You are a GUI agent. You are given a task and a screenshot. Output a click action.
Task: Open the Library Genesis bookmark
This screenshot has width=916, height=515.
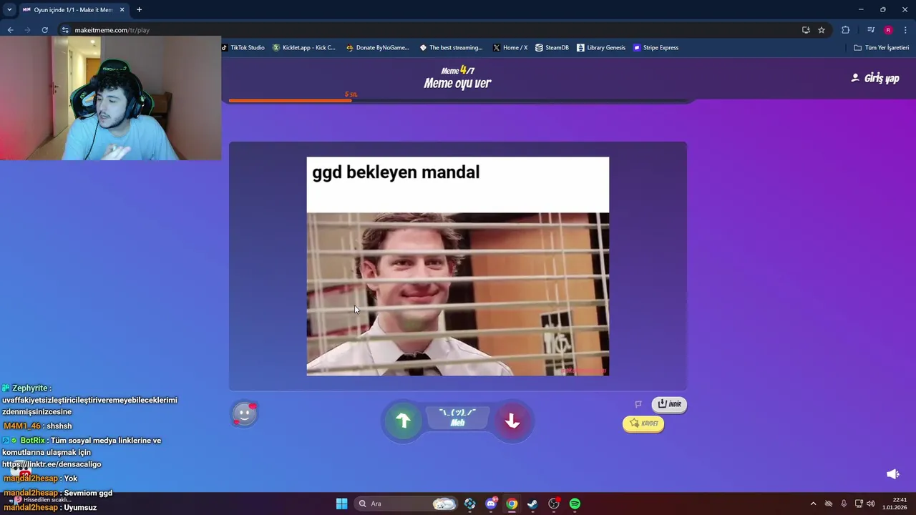click(600, 48)
